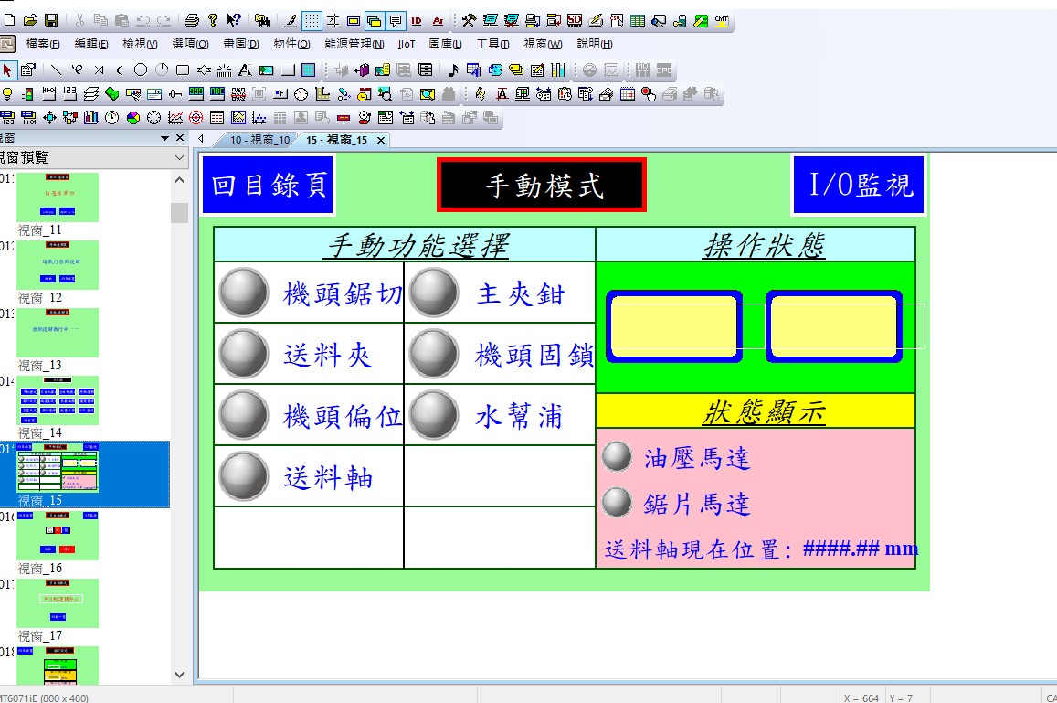The height and width of the screenshot is (703, 1057).
Task: Select the Ellipse drawing tool
Action: pyautogui.click(x=141, y=69)
